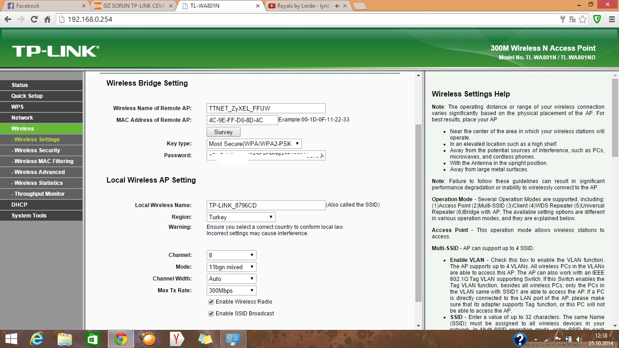The height and width of the screenshot is (348, 619).
Task: Open the Region dropdown showing Turkey
Action: pyautogui.click(x=241, y=217)
